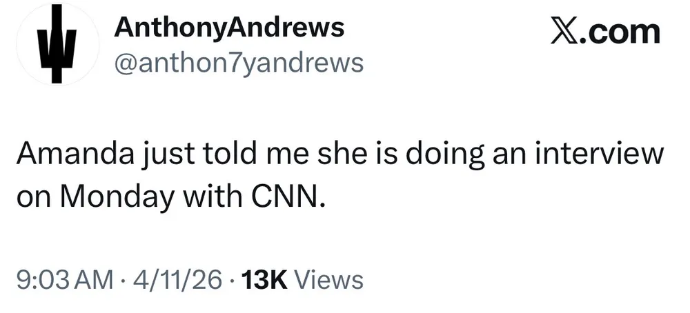Click the AnthonyAndrews profile avatar
This screenshot has width=690, height=313.
click(52, 46)
